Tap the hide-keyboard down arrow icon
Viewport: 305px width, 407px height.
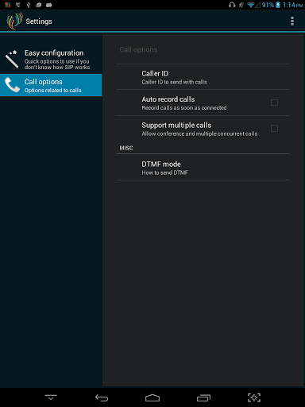coord(51,397)
